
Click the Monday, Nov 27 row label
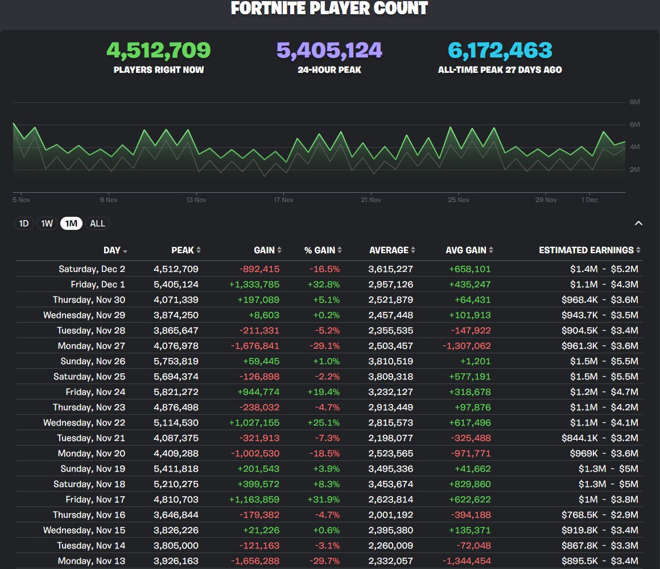(x=92, y=346)
